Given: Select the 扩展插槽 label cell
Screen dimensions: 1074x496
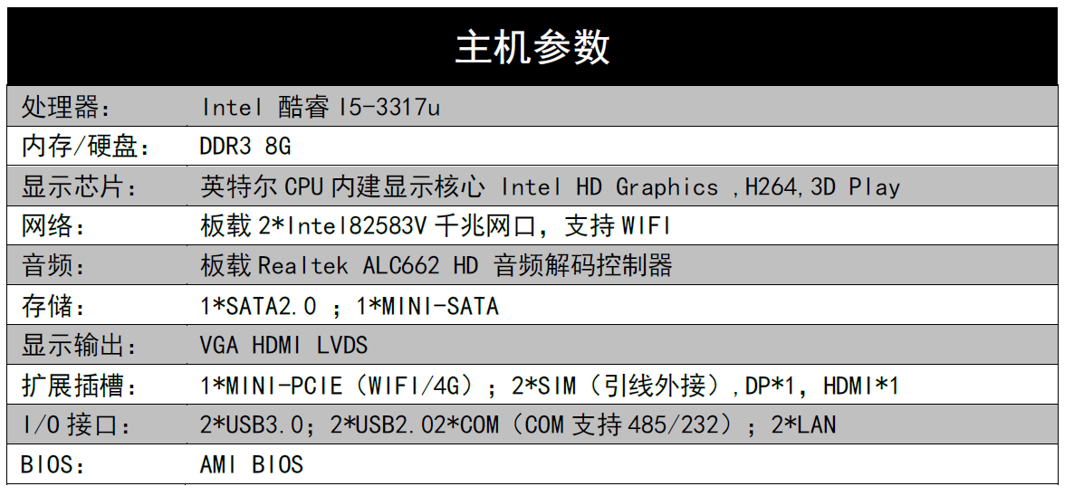Looking at the screenshot, I should coord(96,385).
